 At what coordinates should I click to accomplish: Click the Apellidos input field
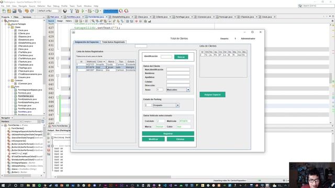click(x=178, y=77)
